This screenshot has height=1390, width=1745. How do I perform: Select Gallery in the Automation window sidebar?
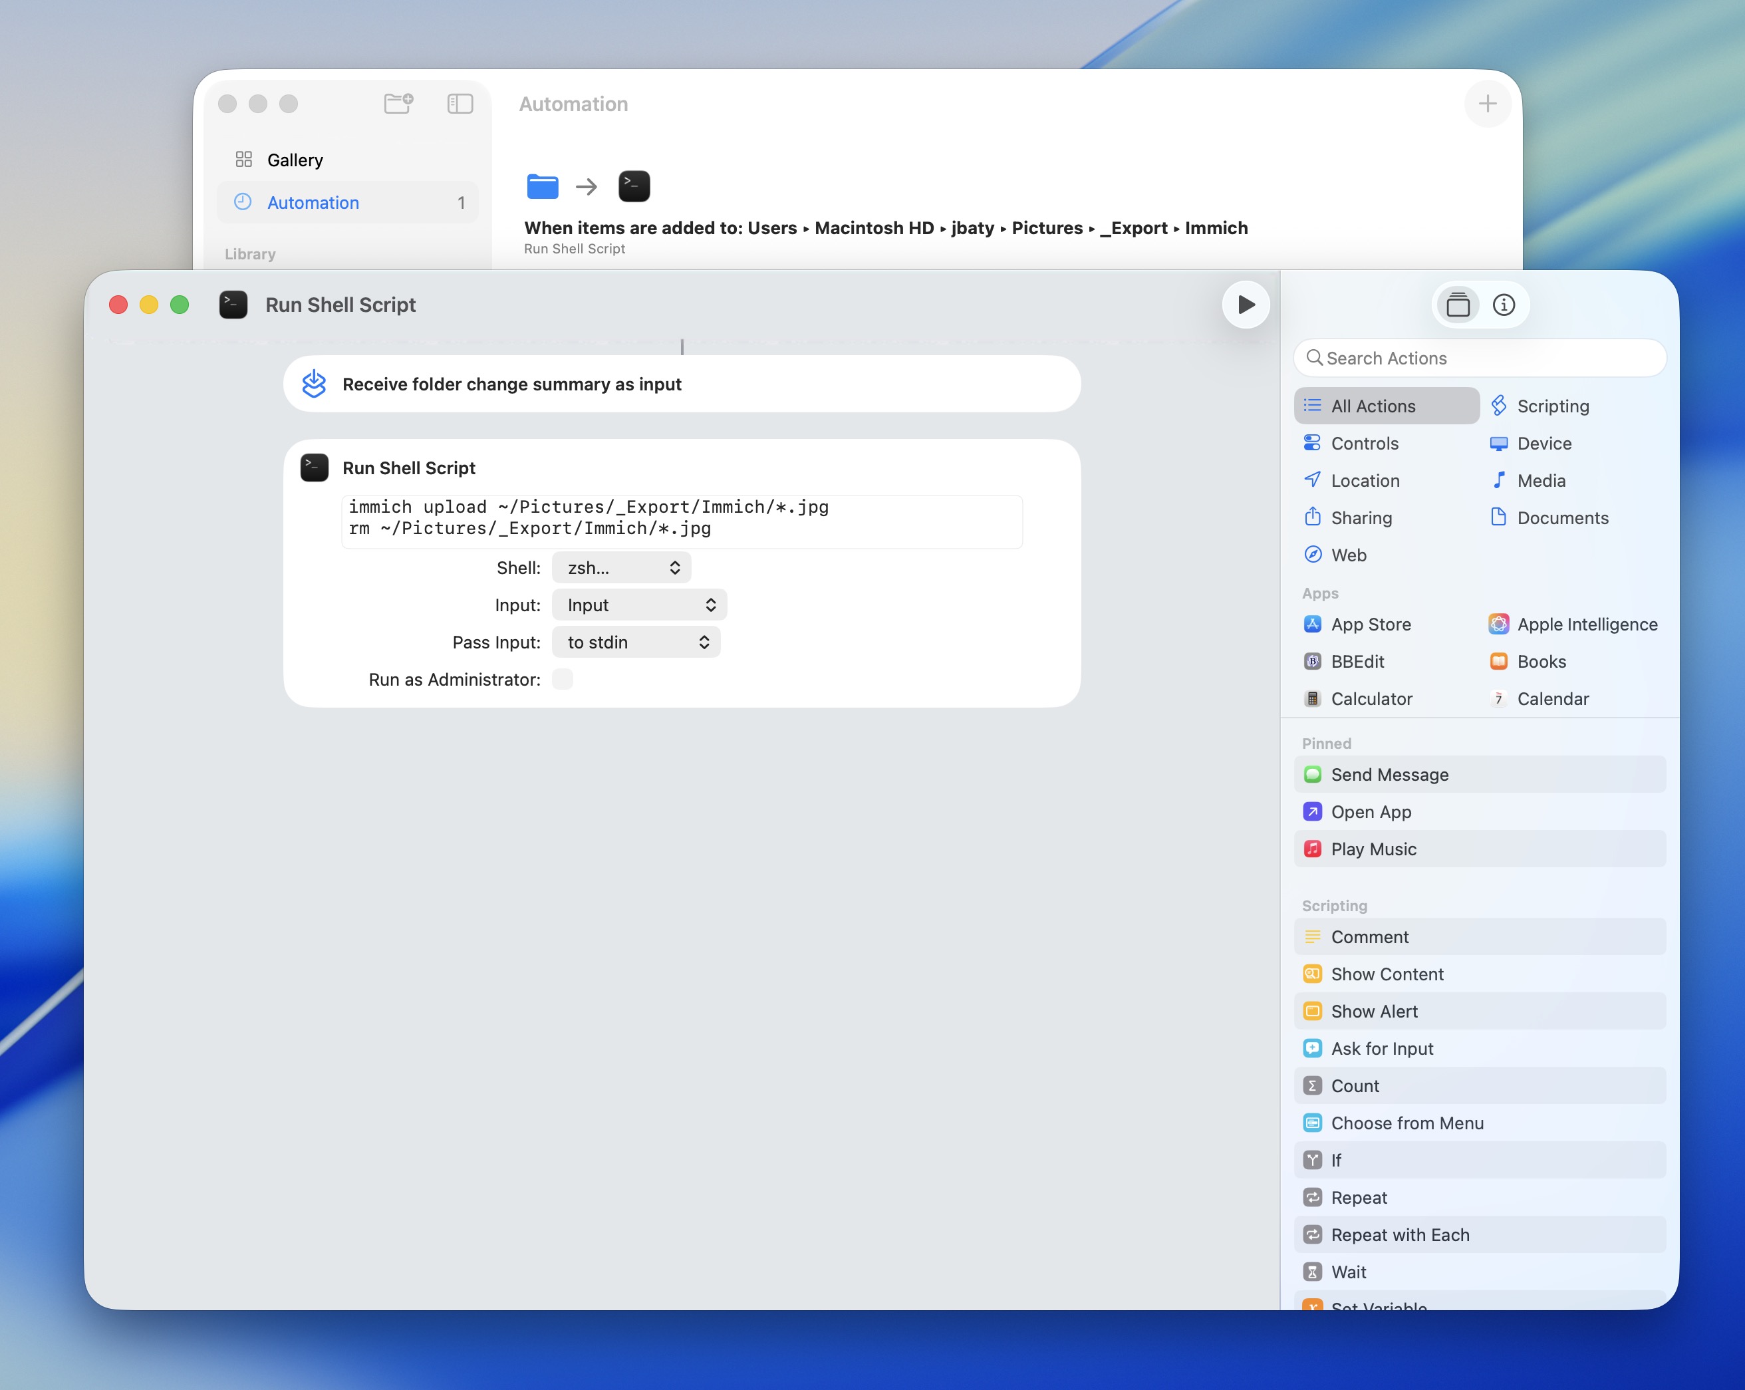click(347, 160)
